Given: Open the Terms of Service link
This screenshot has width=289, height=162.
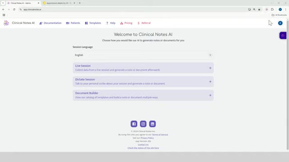Looking at the screenshot, I should click(160, 135).
